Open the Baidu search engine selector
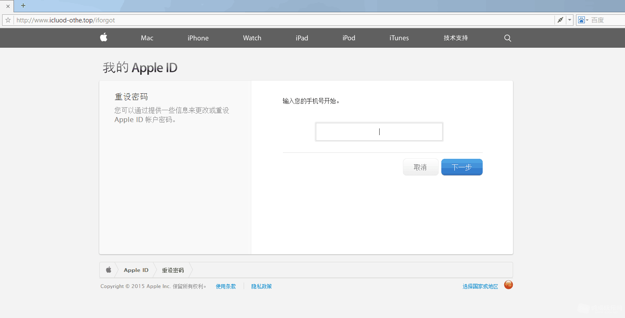625x318 pixels. [x=583, y=20]
